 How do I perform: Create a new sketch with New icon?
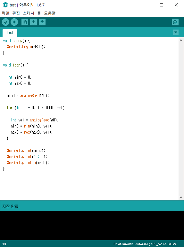[x=25, y=22]
